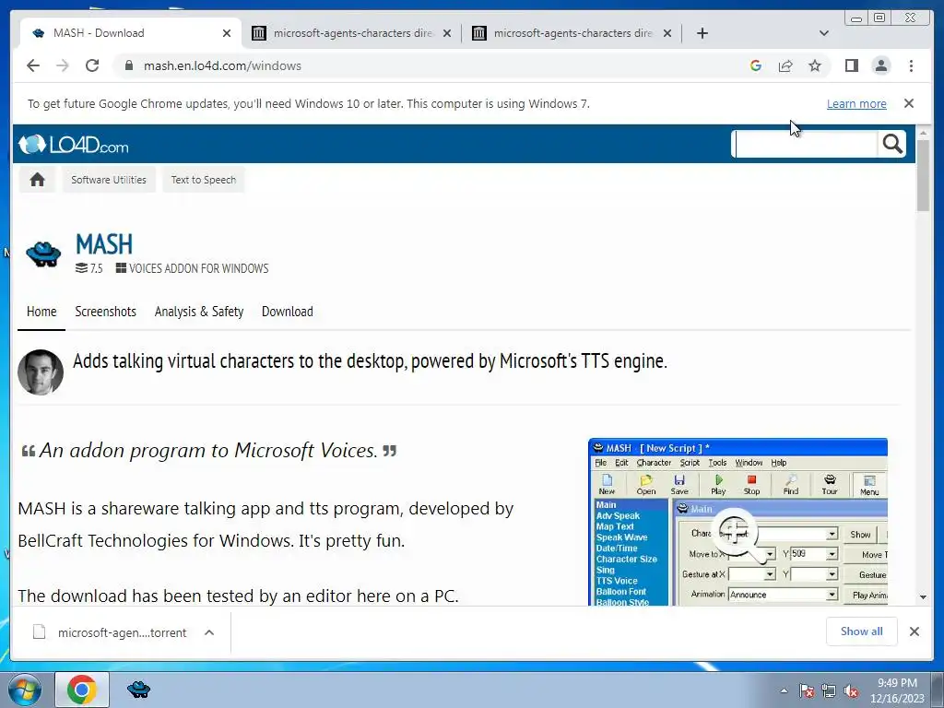944x708 pixels.
Task: Close the second tab, microsoft-agents-characters
Action: click(x=447, y=33)
